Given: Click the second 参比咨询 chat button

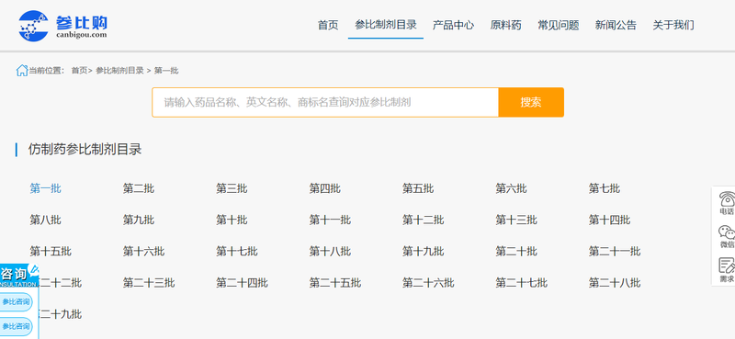Looking at the screenshot, I should [16, 326].
